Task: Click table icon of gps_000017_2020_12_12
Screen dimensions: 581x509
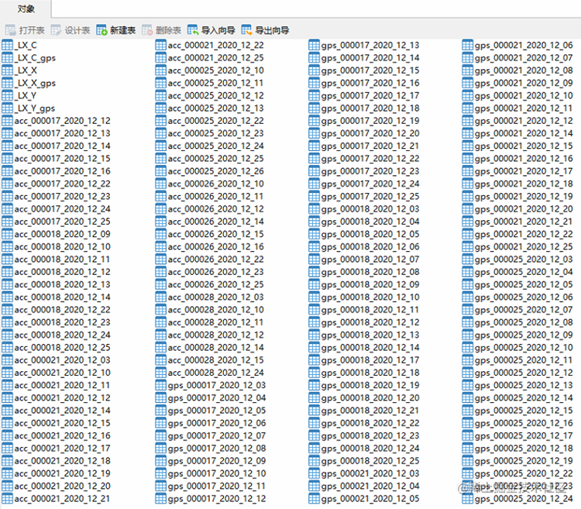Action: pos(161,499)
